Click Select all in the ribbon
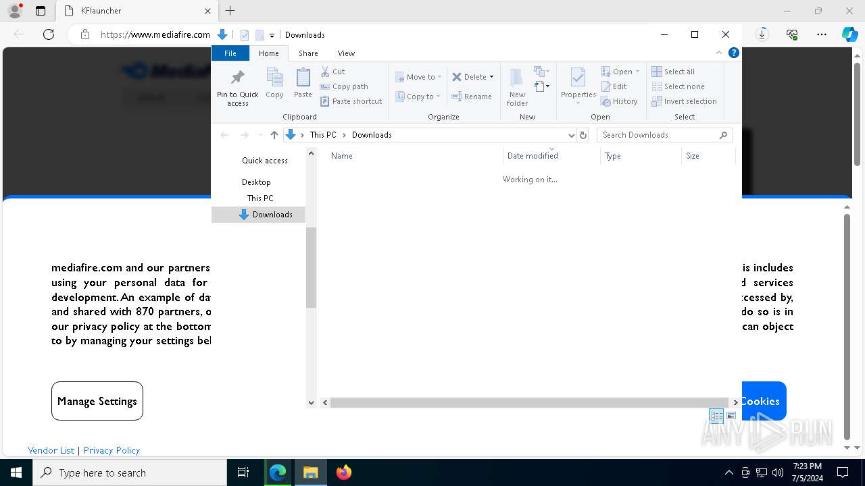865x486 pixels. [x=673, y=72]
